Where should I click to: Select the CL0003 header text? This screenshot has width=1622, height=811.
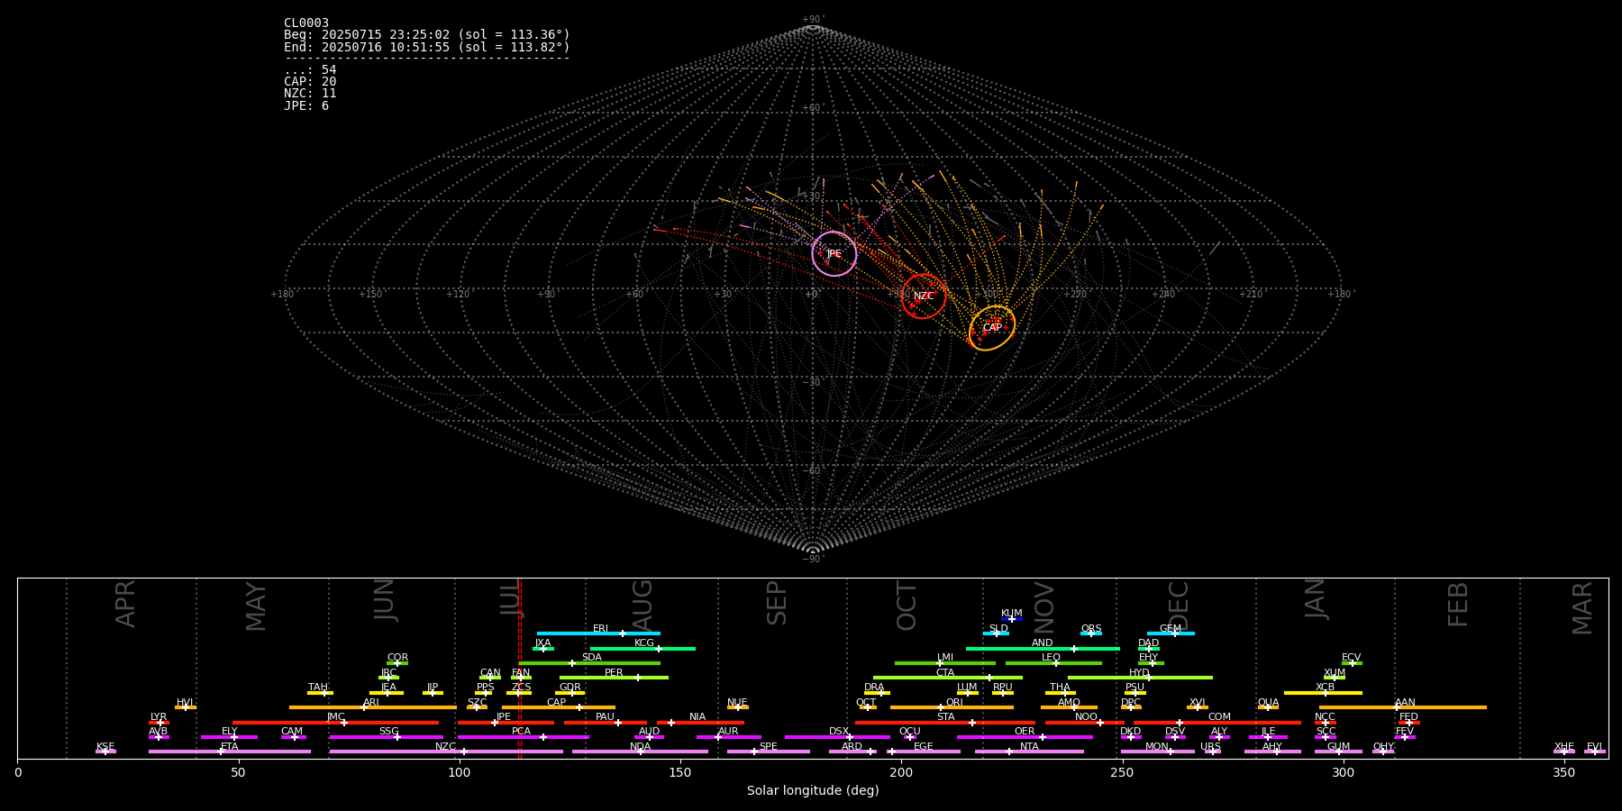tap(306, 23)
